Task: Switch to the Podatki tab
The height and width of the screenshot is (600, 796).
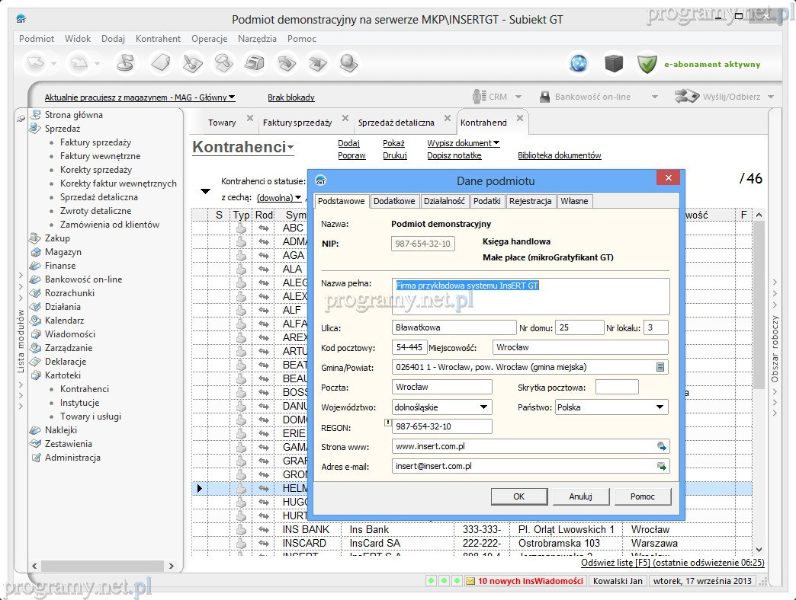Action: (x=486, y=201)
